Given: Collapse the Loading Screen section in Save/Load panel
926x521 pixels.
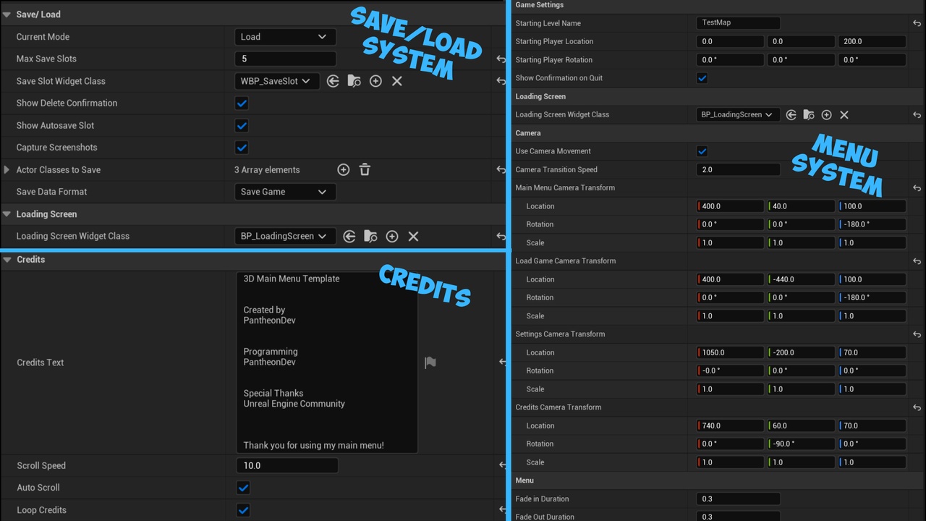Looking at the screenshot, I should point(7,214).
